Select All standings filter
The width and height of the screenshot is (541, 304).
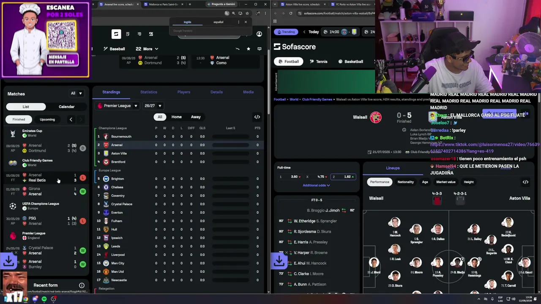(160, 117)
